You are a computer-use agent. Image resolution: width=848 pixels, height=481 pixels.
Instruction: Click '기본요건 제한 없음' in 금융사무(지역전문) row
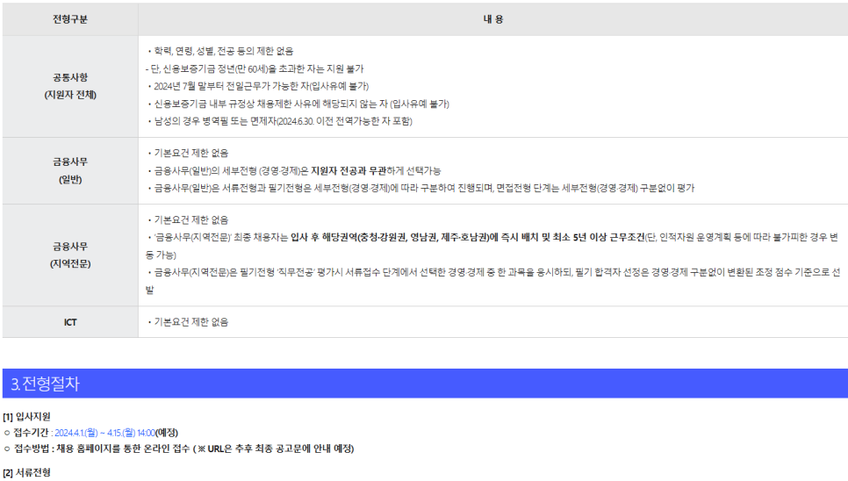point(188,220)
